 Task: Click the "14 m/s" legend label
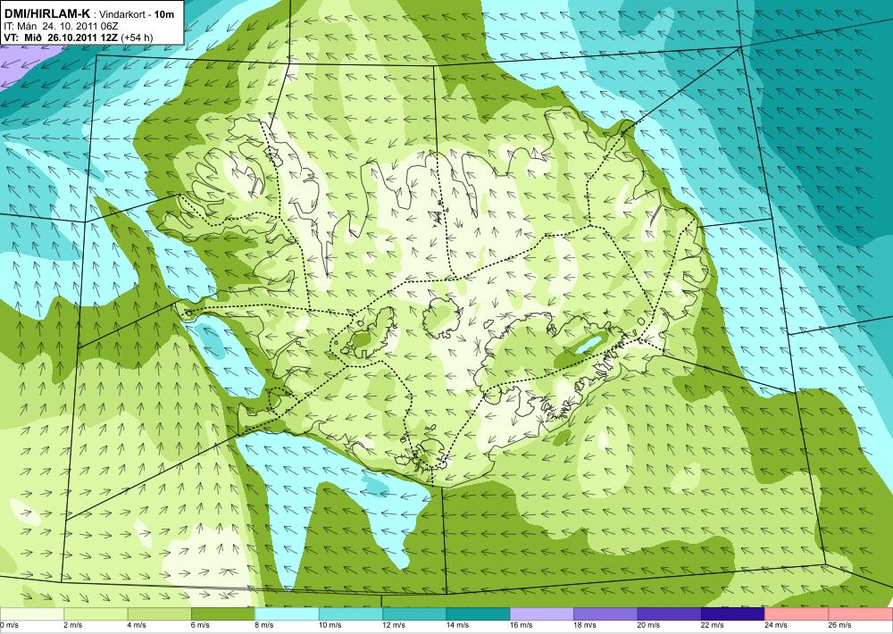(x=457, y=625)
